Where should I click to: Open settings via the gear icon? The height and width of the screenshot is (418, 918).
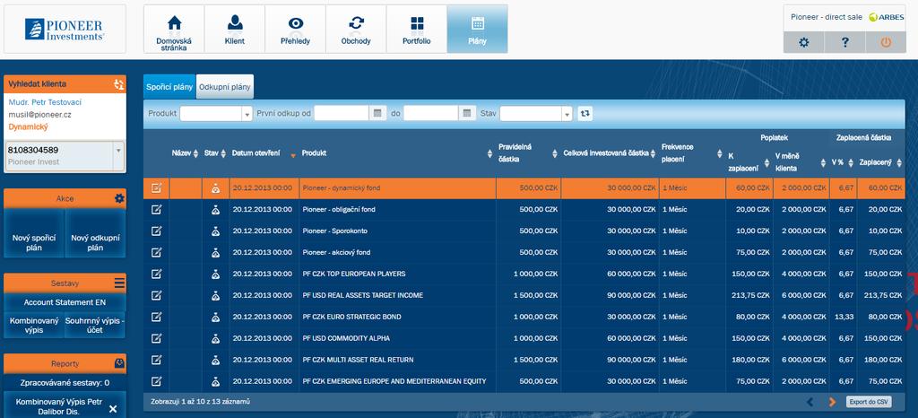(x=803, y=42)
